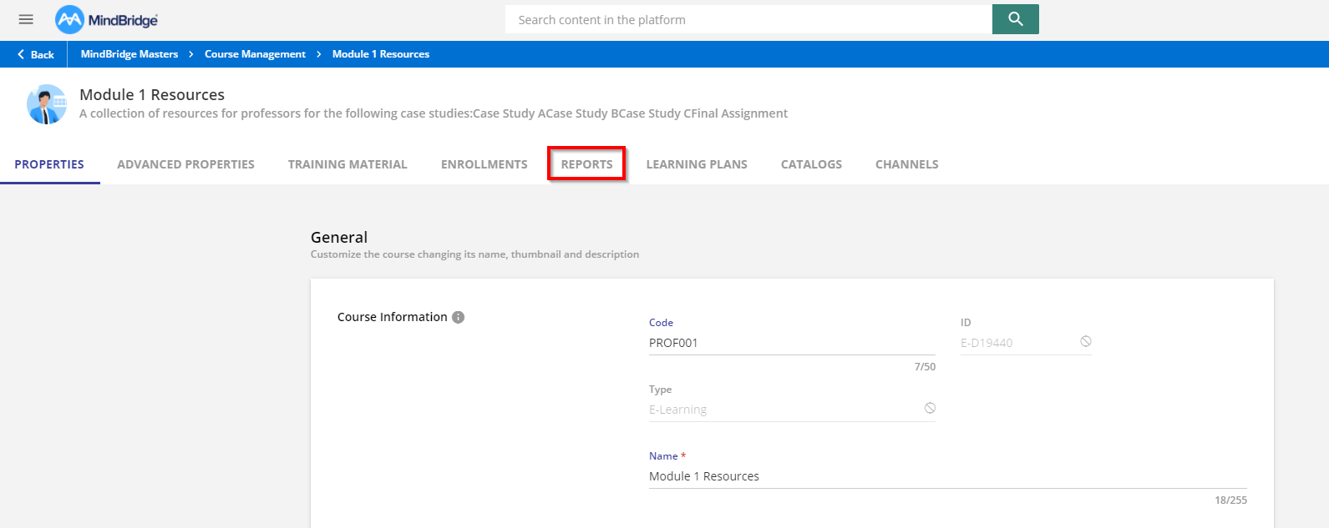This screenshot has width=1329, height=528.
Task: Click Module 1 Resources breadcrumb
Action: (381, 54)
